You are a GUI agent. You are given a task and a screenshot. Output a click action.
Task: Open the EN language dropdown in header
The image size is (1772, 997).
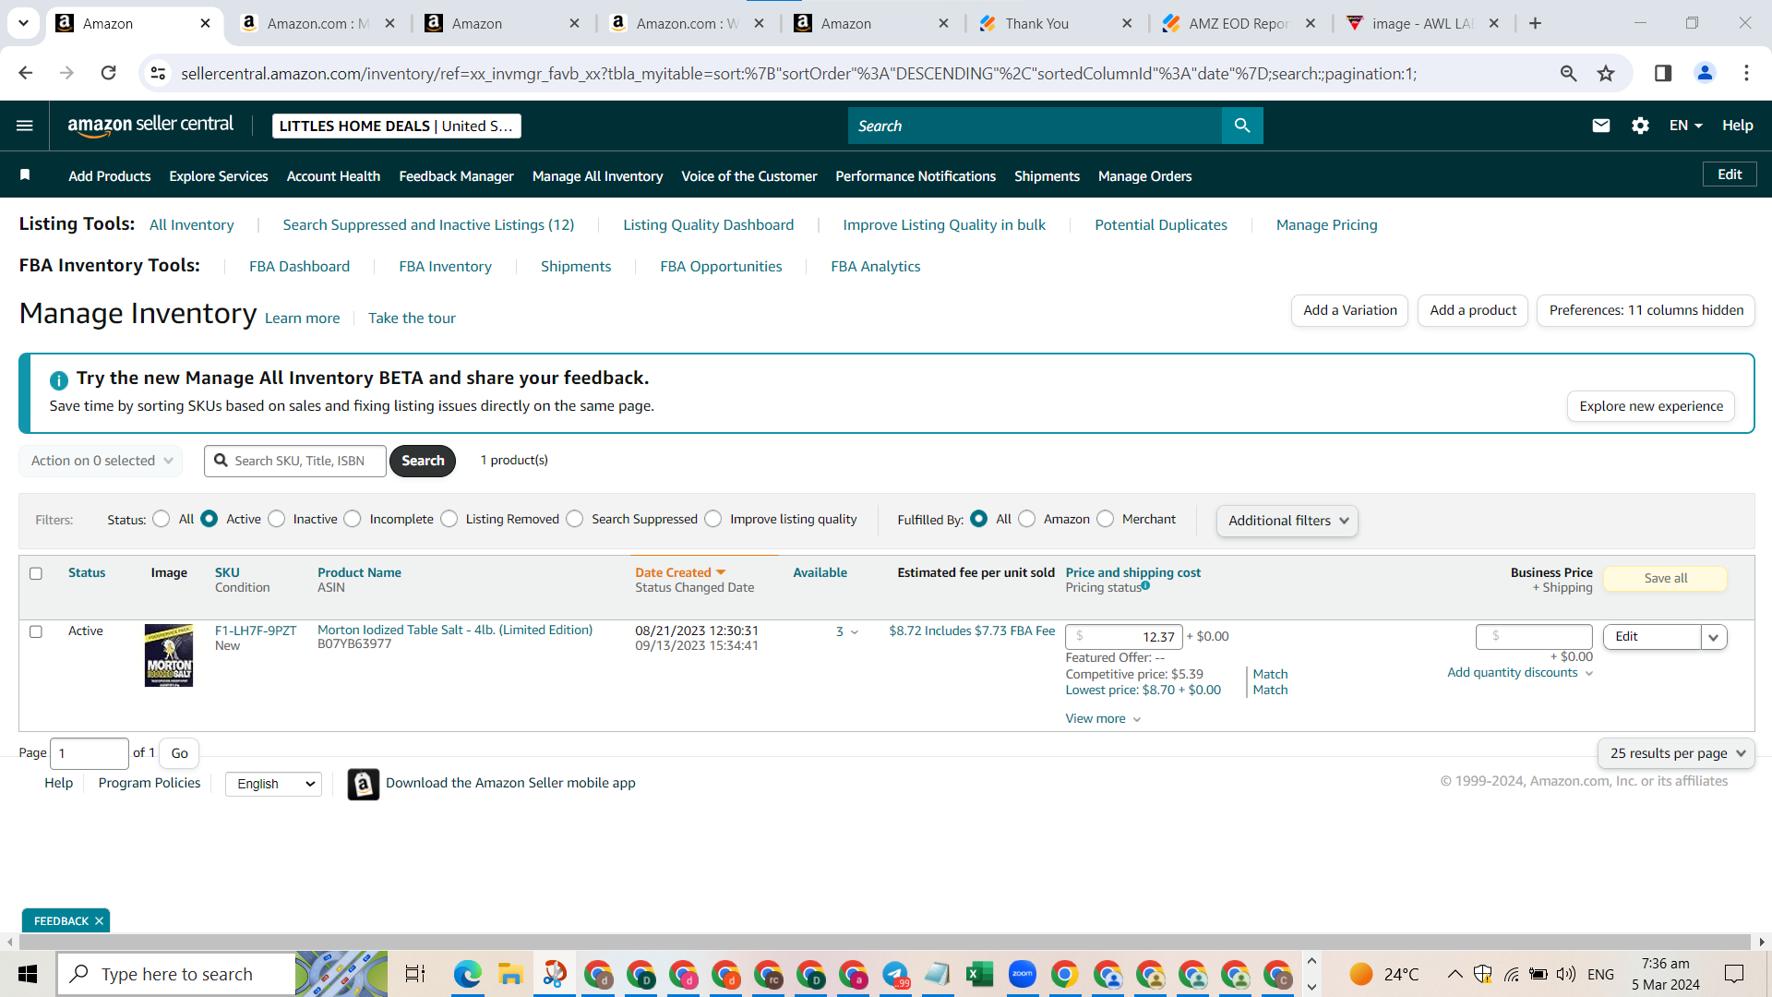1685,126
